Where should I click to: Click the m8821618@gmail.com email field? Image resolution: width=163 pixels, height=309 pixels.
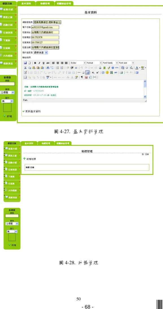point(45,27)
